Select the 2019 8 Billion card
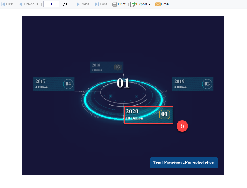 pos(193,84)
